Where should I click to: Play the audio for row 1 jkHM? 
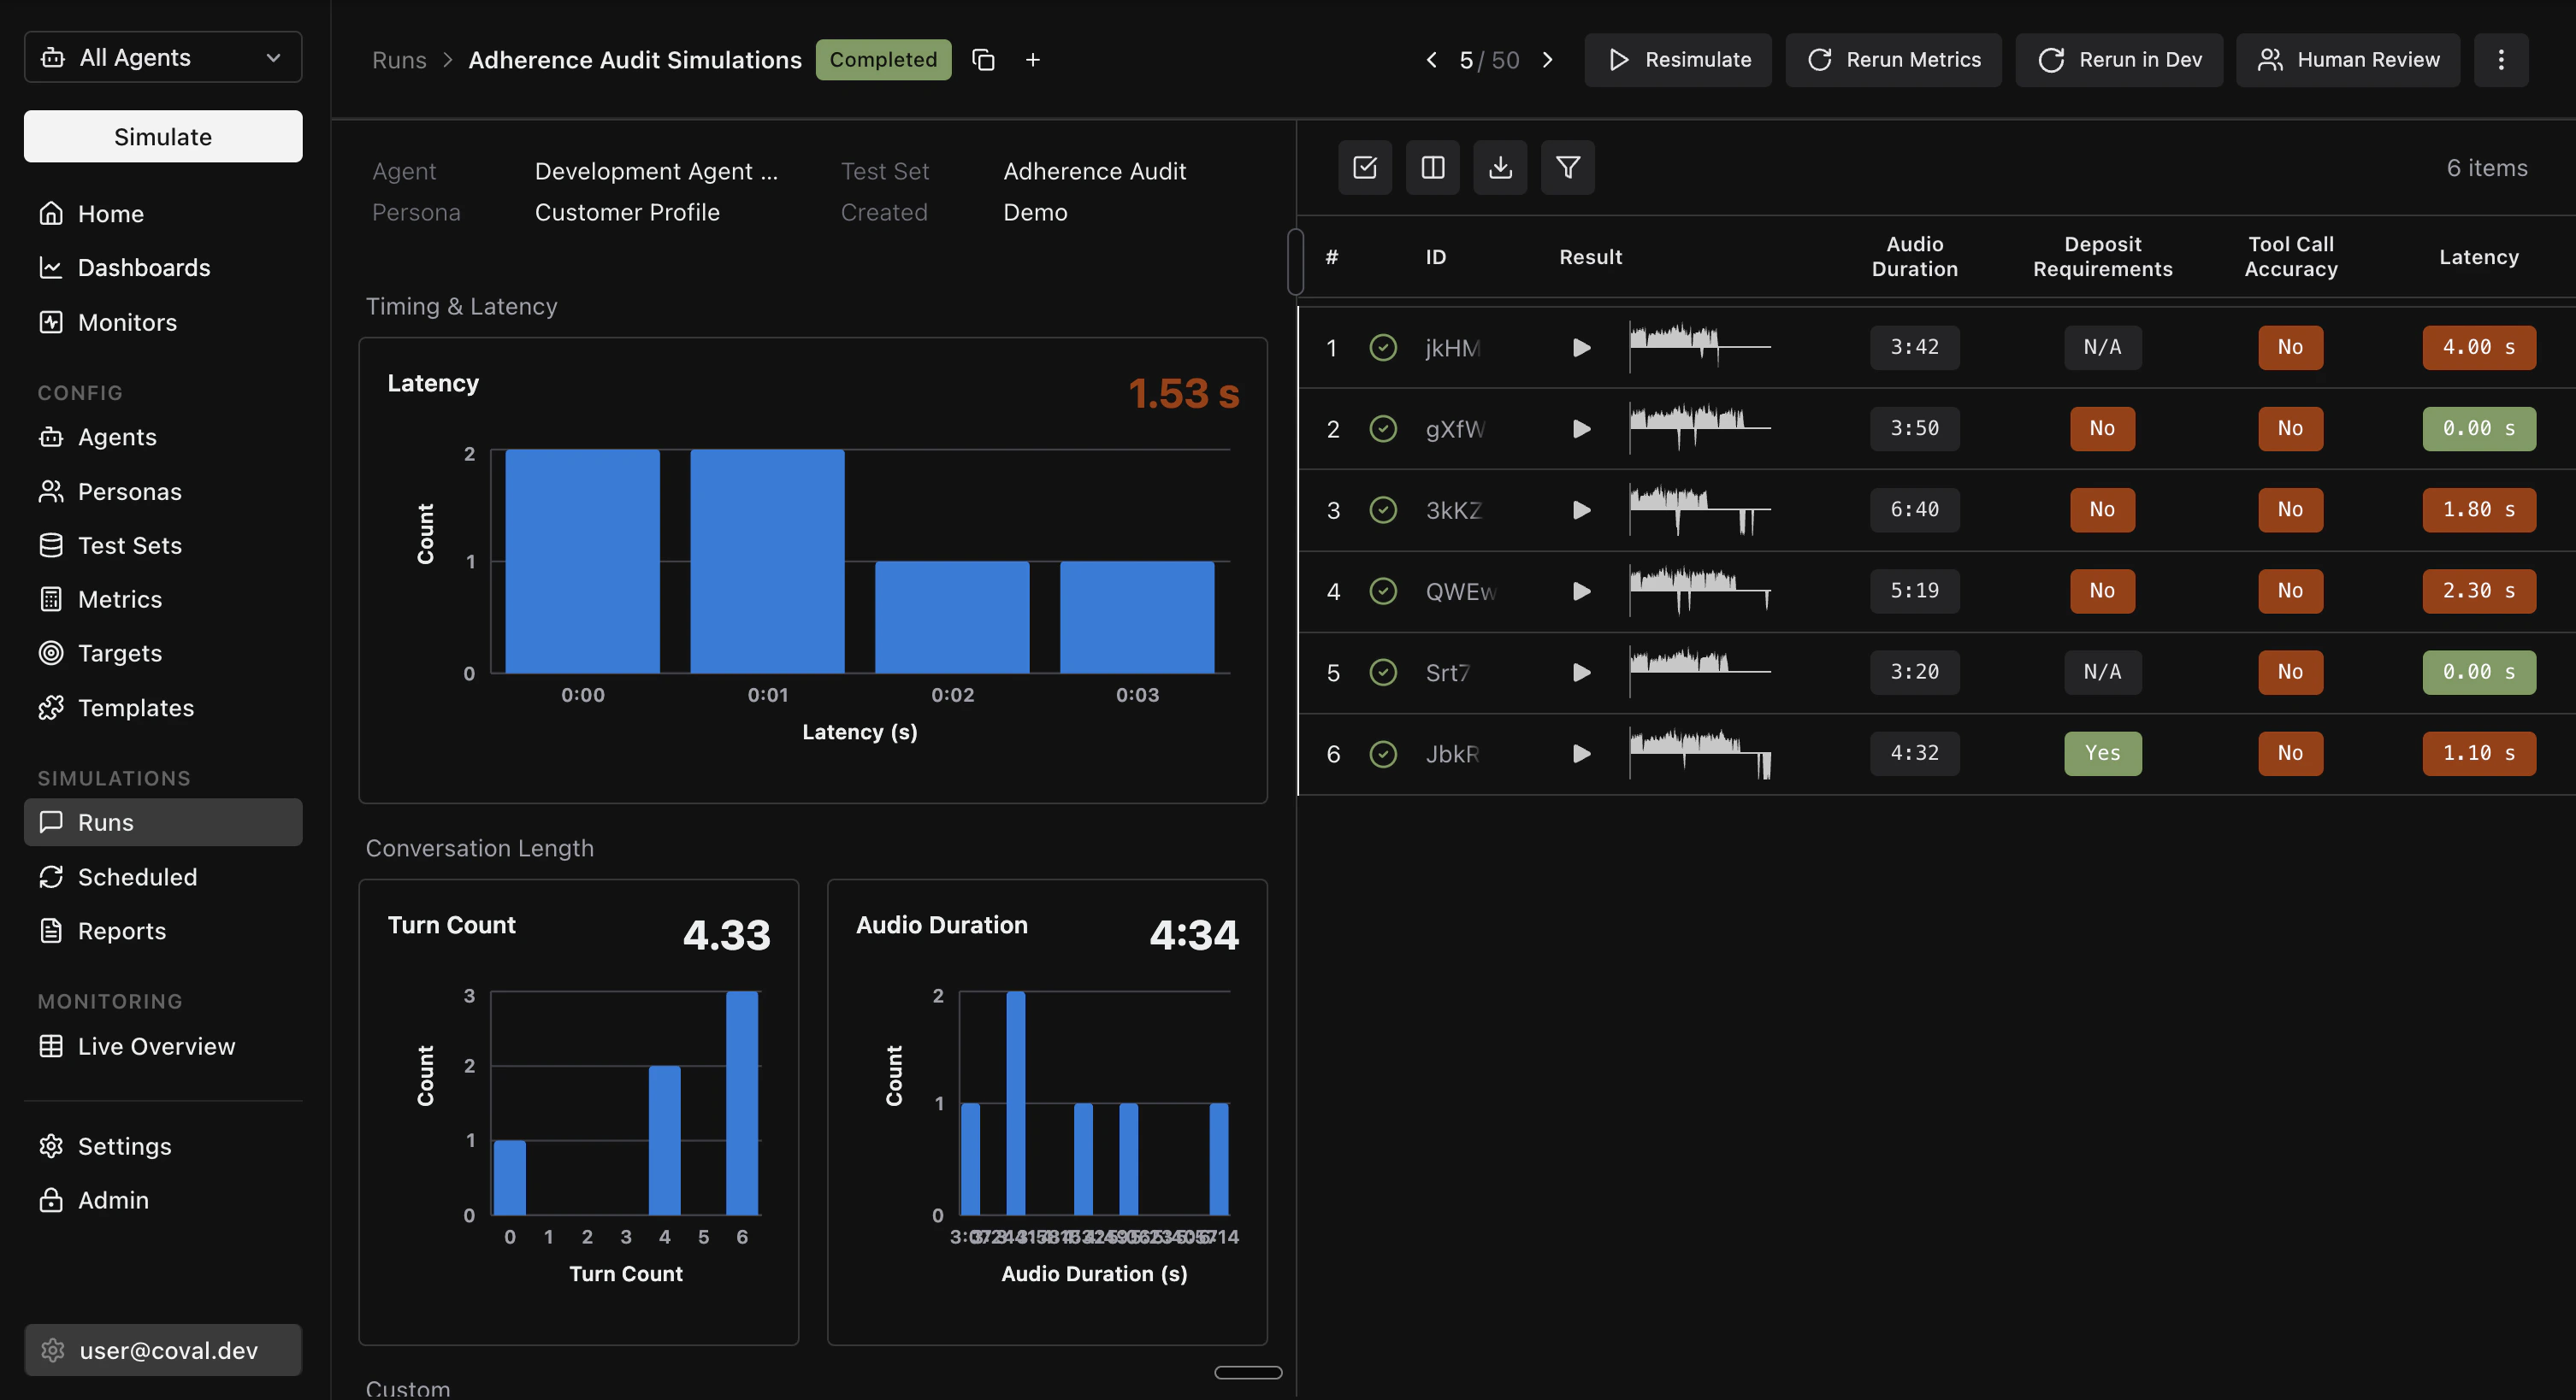1581,348
